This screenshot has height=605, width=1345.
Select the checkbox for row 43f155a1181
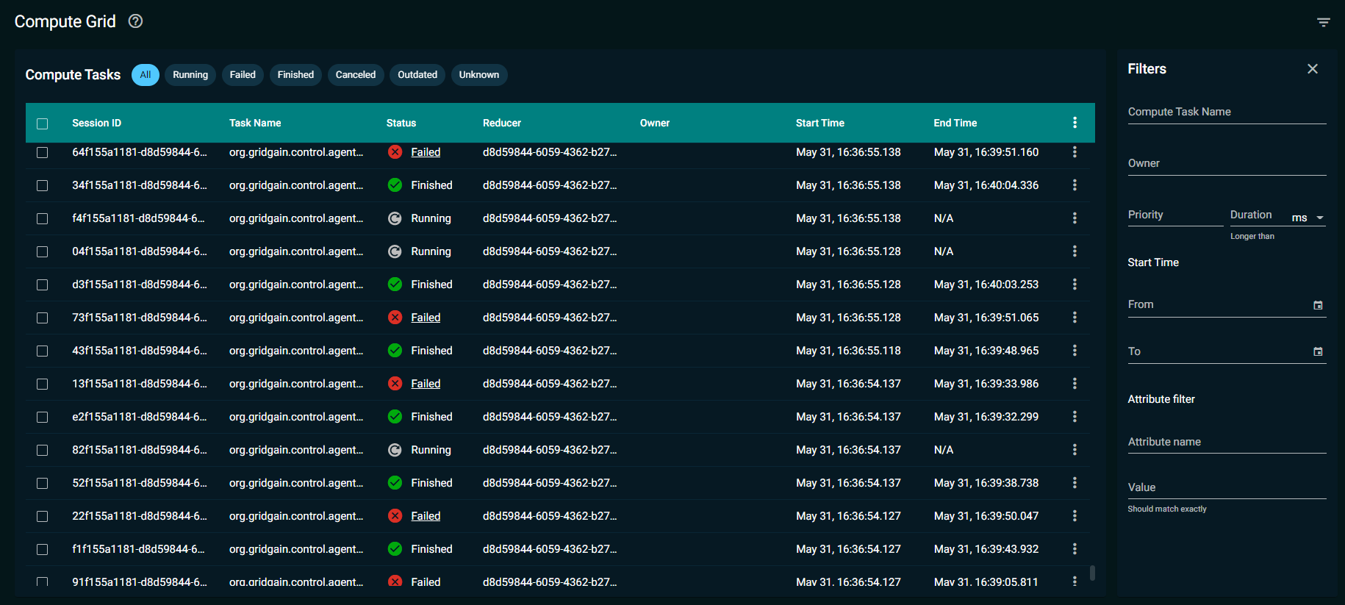coord(43,351)
